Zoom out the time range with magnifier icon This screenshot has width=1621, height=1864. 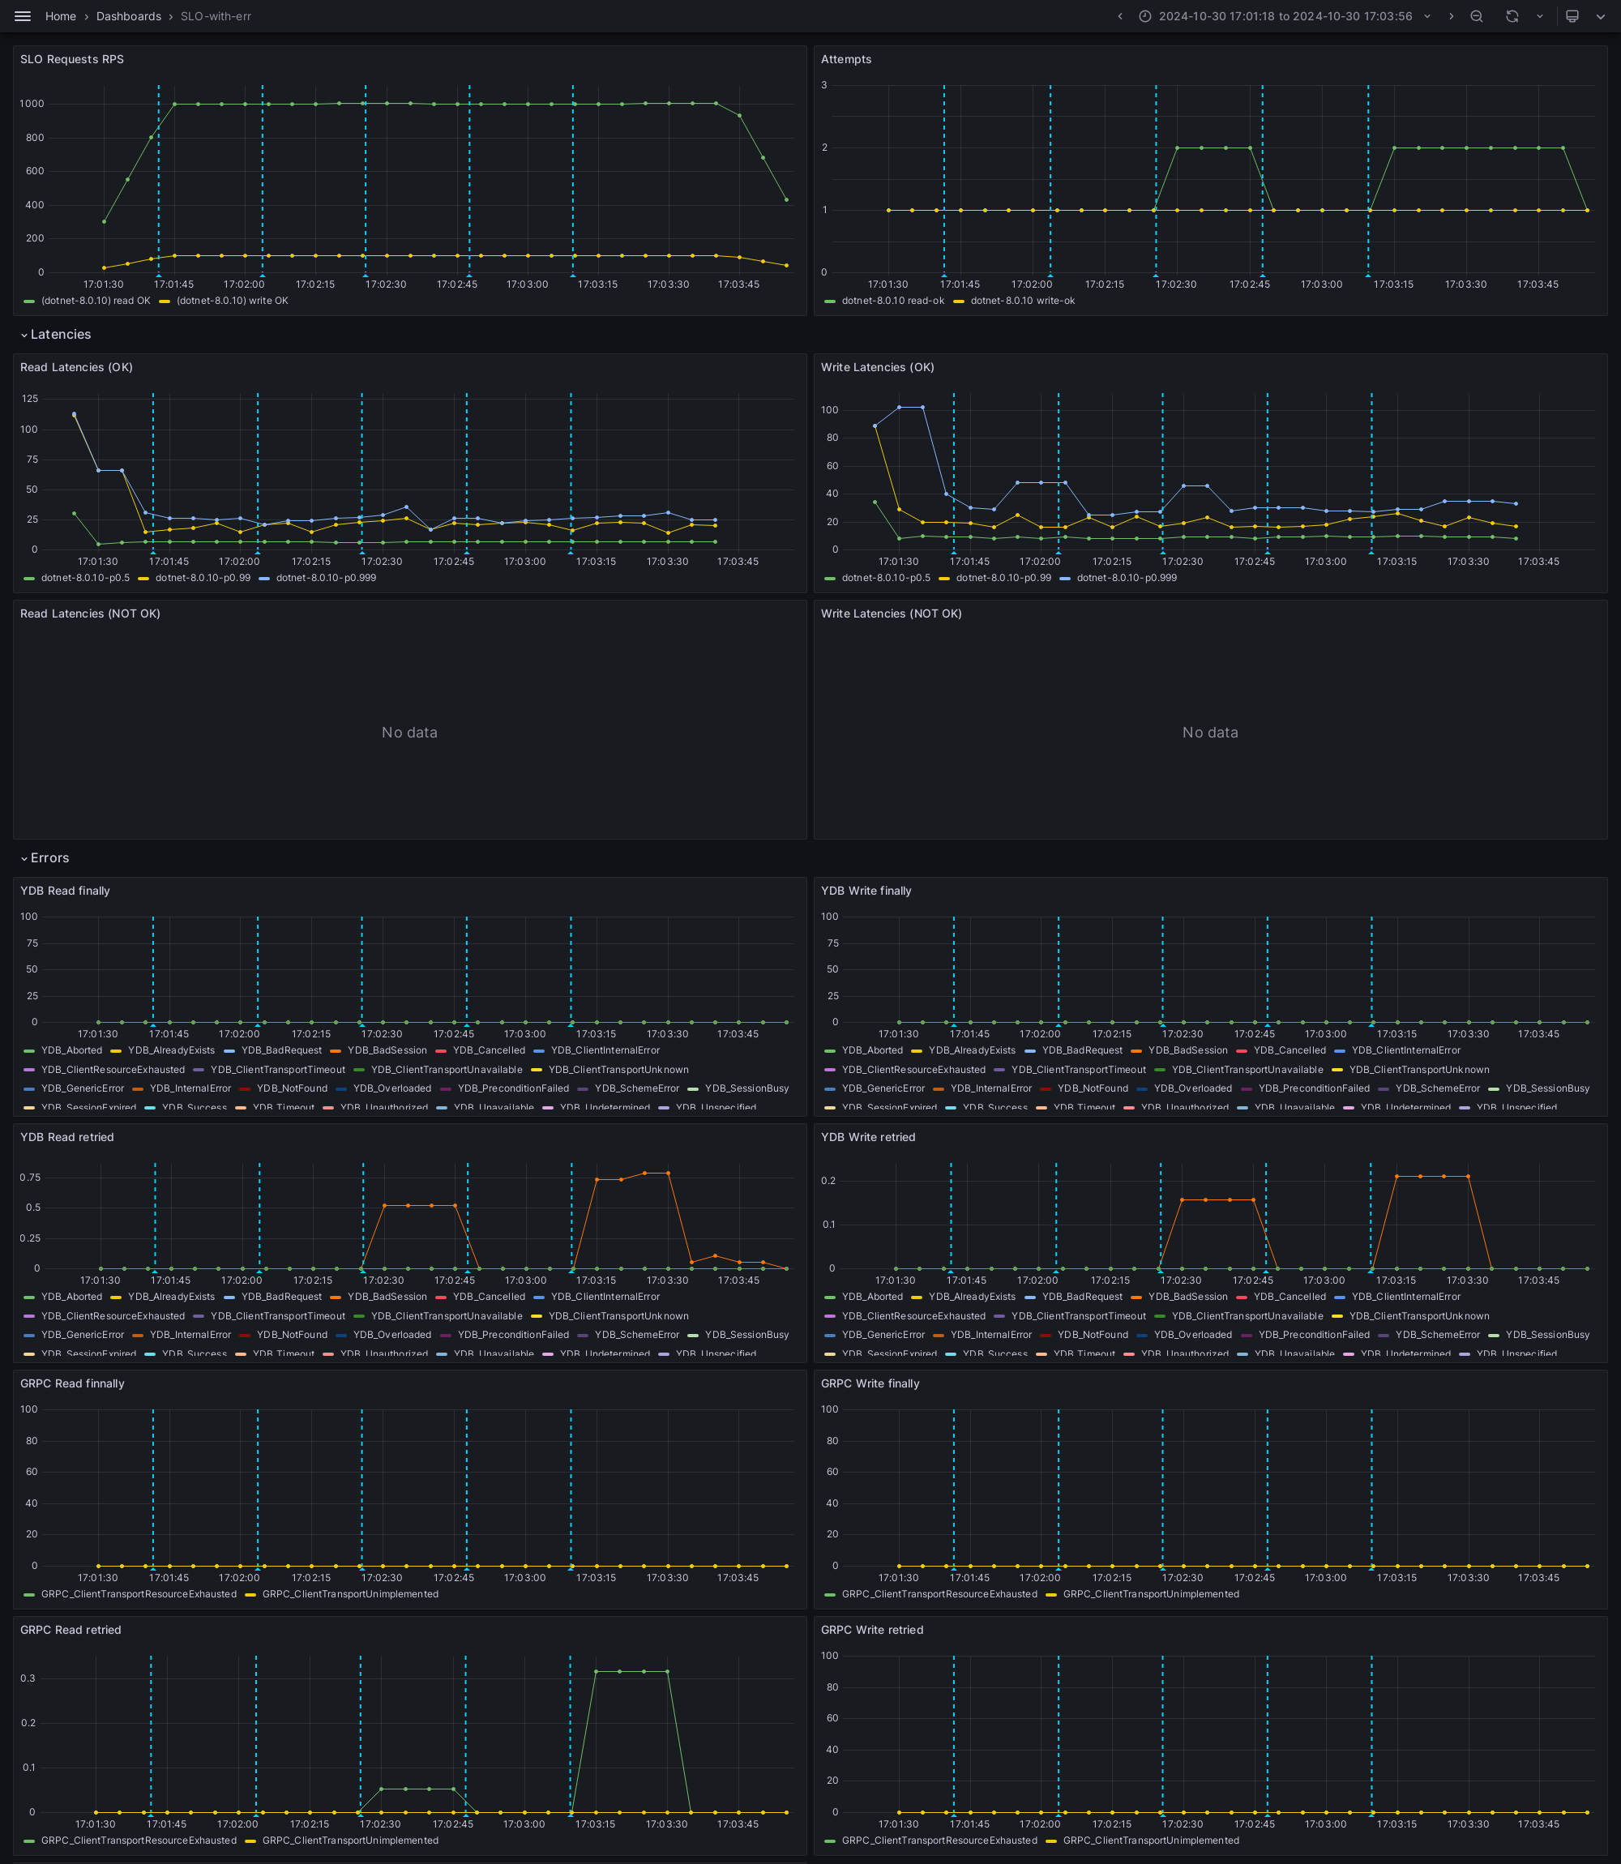(x=1476, y=16)
